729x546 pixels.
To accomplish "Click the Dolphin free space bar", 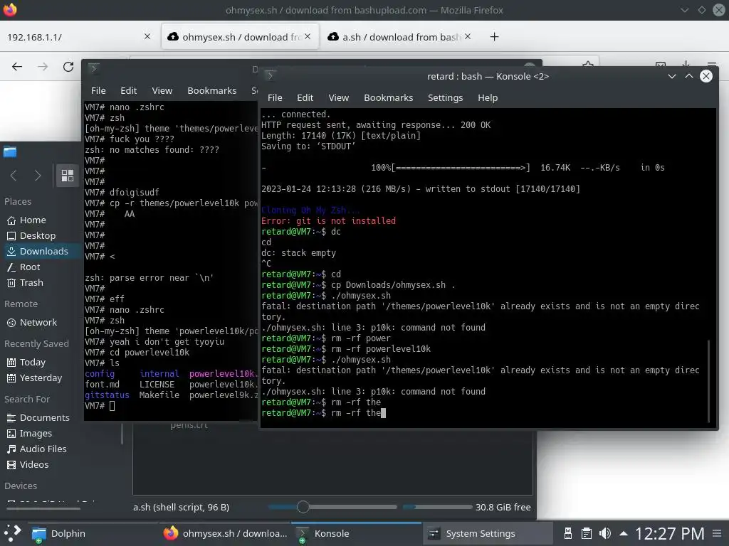I will [x=438, y=507].
